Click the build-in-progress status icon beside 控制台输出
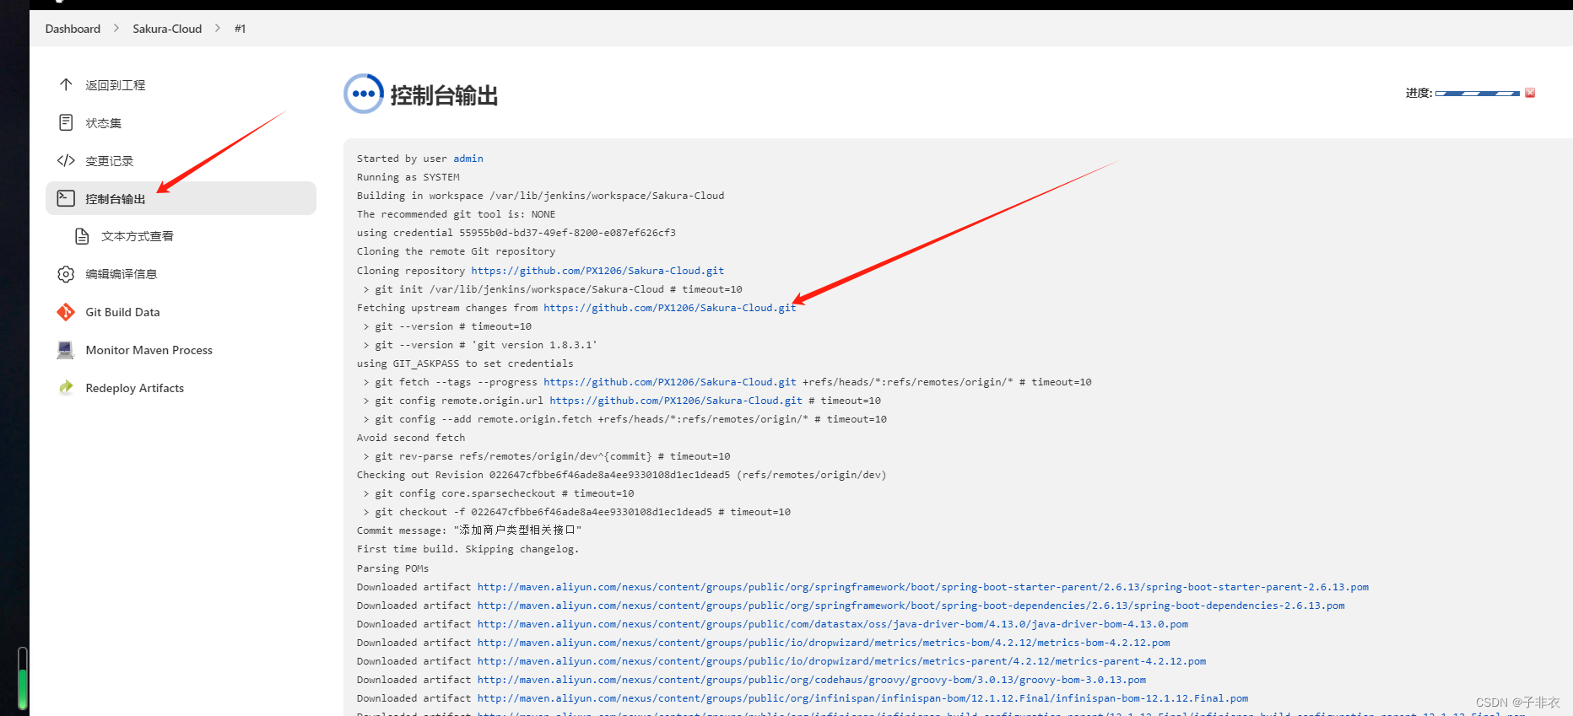This screenshot has width=1573, height=716. tap(364, 94)
